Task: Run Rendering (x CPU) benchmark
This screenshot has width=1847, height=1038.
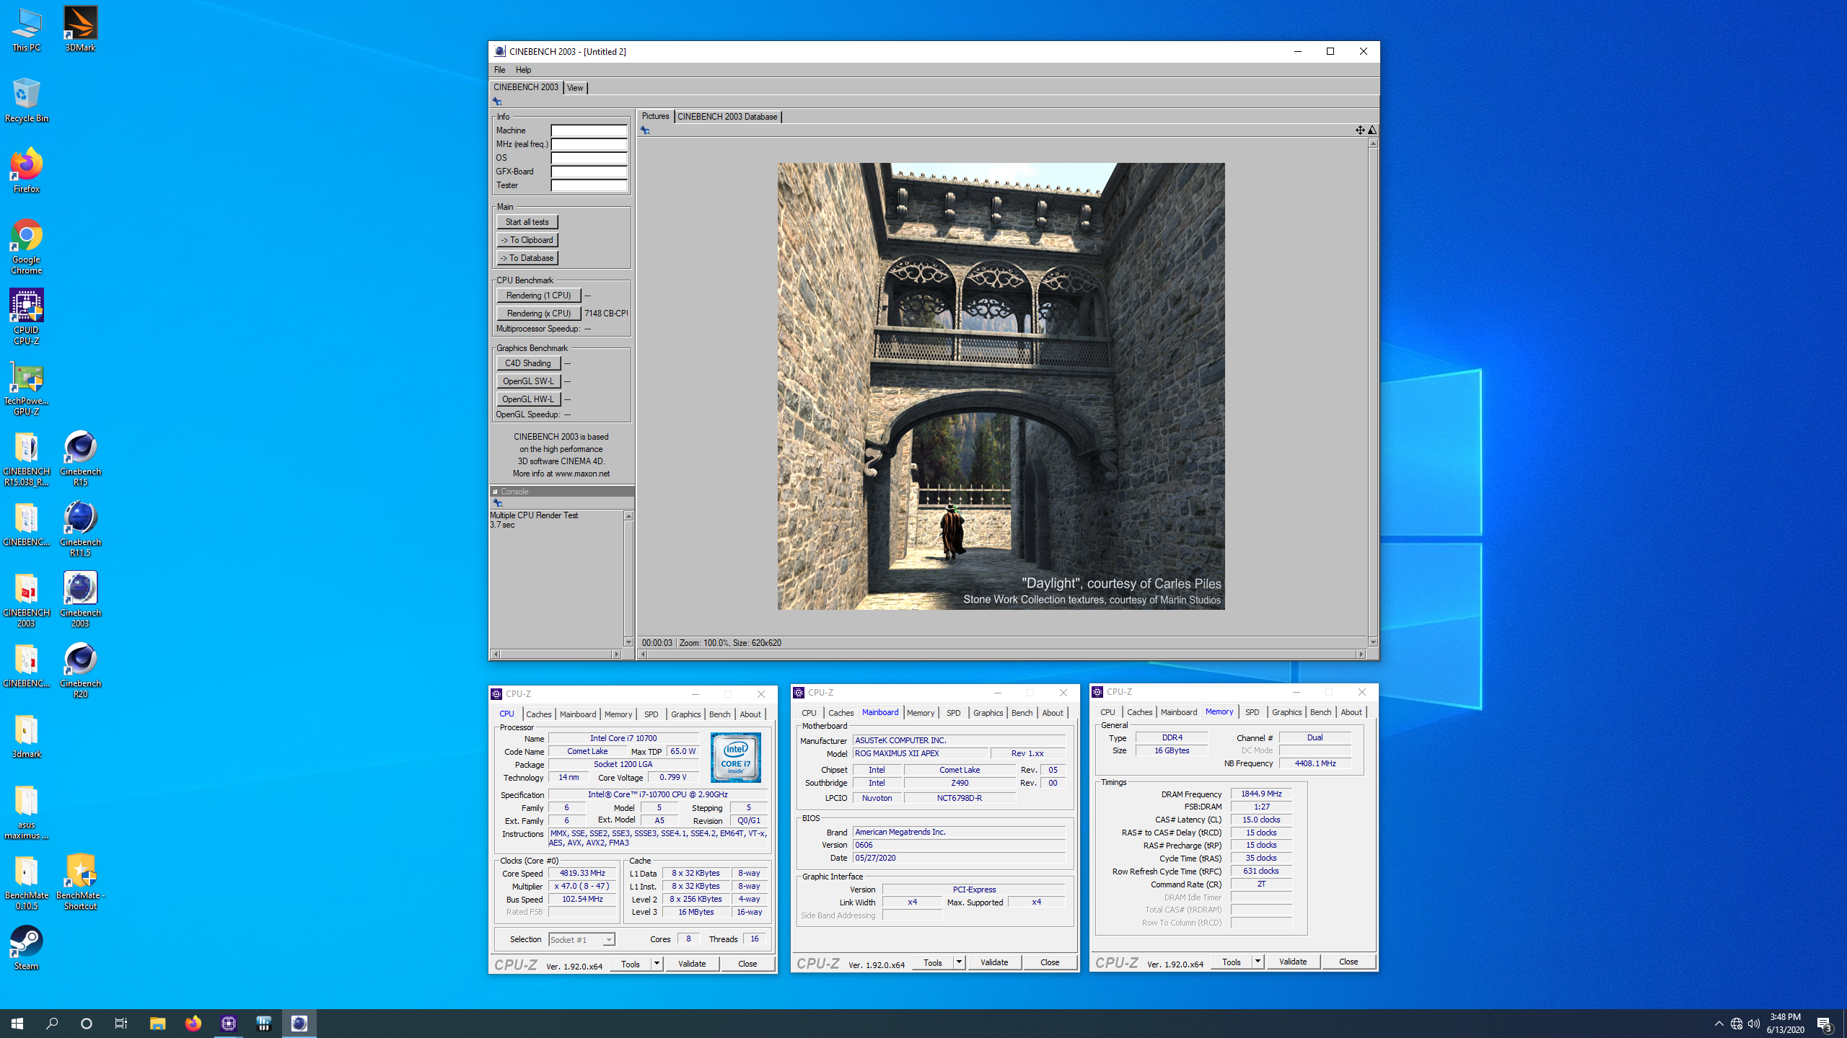Action: (x=538, y=314)
